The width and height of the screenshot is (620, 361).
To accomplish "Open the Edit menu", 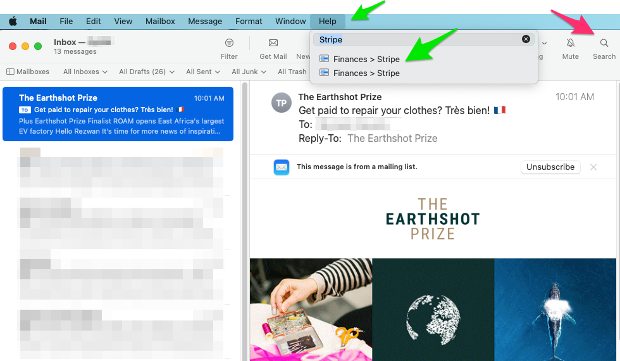I will (94, 22).
